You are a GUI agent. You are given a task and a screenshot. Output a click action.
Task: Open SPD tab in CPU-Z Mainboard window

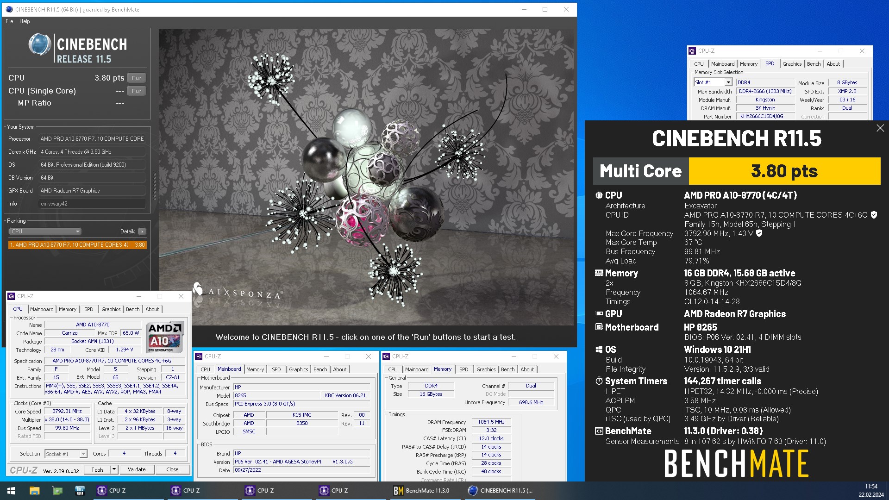click(x=276, y=369)
